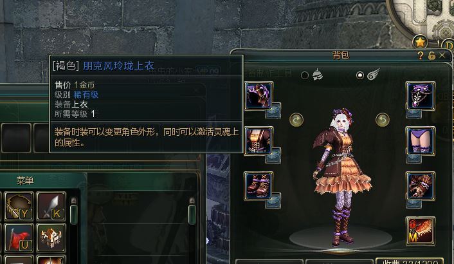The width and height of the screenshot is (454, 264).
Task: Select the armor equipment view radio button
Action: (x=305, y=75)
